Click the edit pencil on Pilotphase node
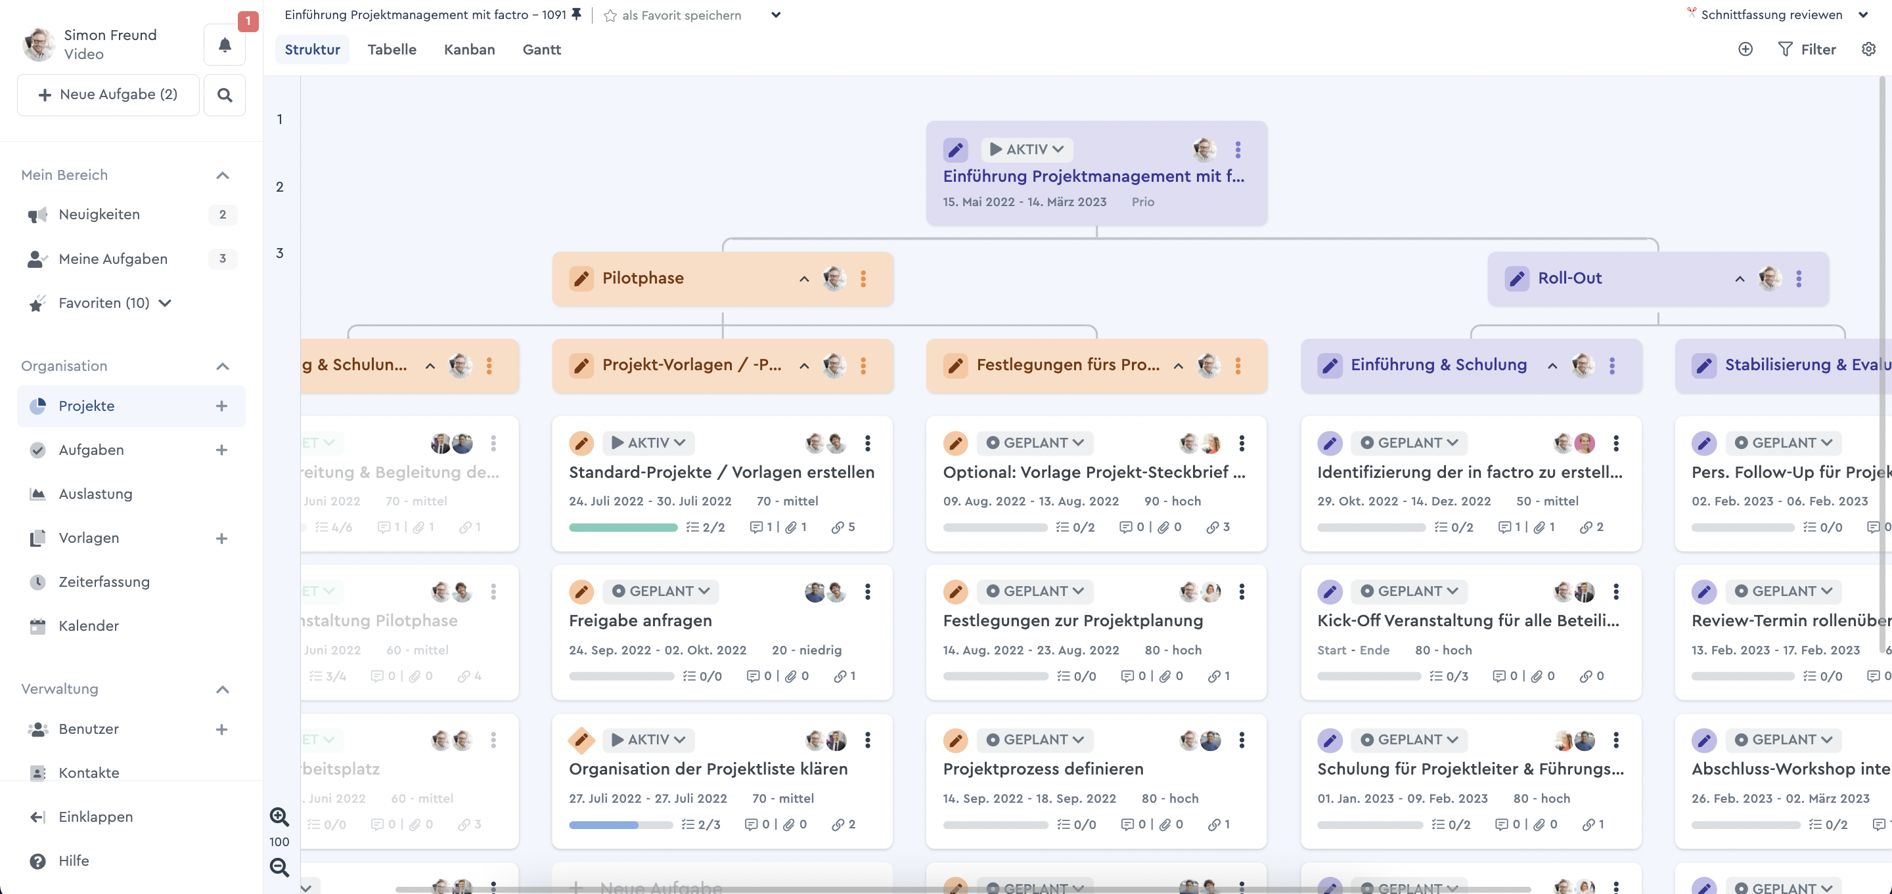The image size is (1892, 894). 581,278
